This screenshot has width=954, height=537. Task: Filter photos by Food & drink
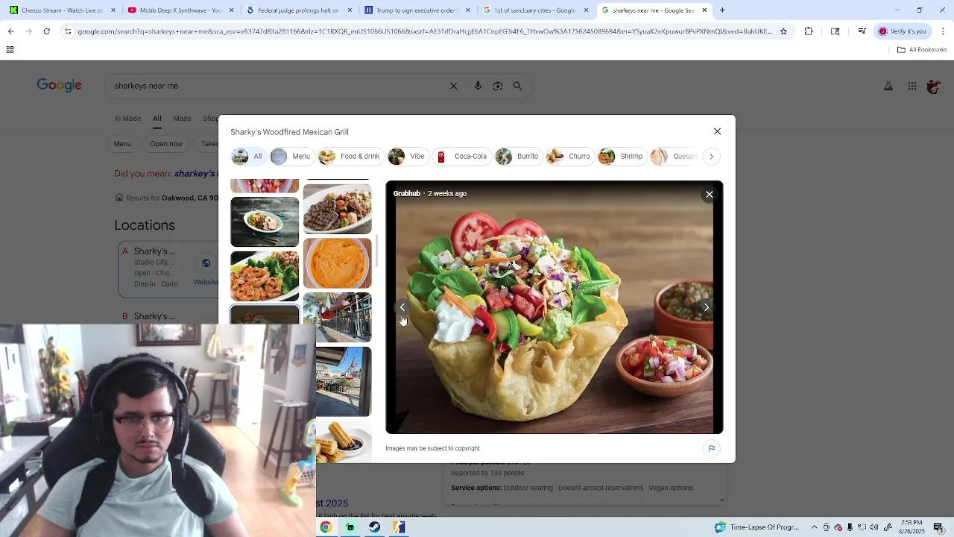pyautogui.click(x=350, y=157)
